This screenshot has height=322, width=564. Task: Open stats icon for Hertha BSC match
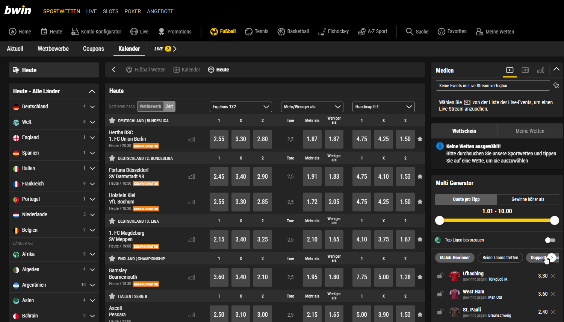pos(192,139)
